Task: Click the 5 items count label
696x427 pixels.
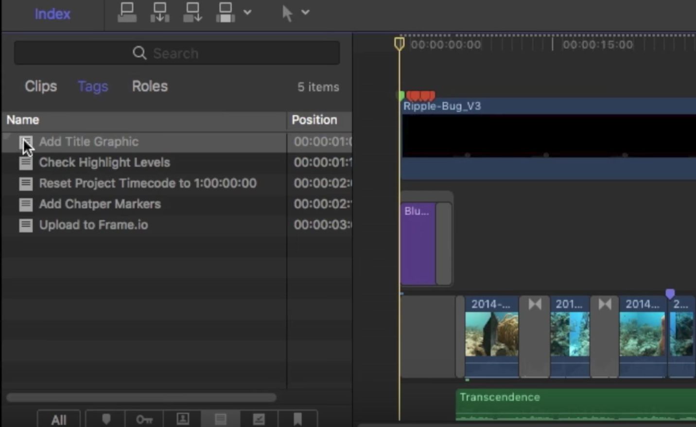Action: (318, 87)
